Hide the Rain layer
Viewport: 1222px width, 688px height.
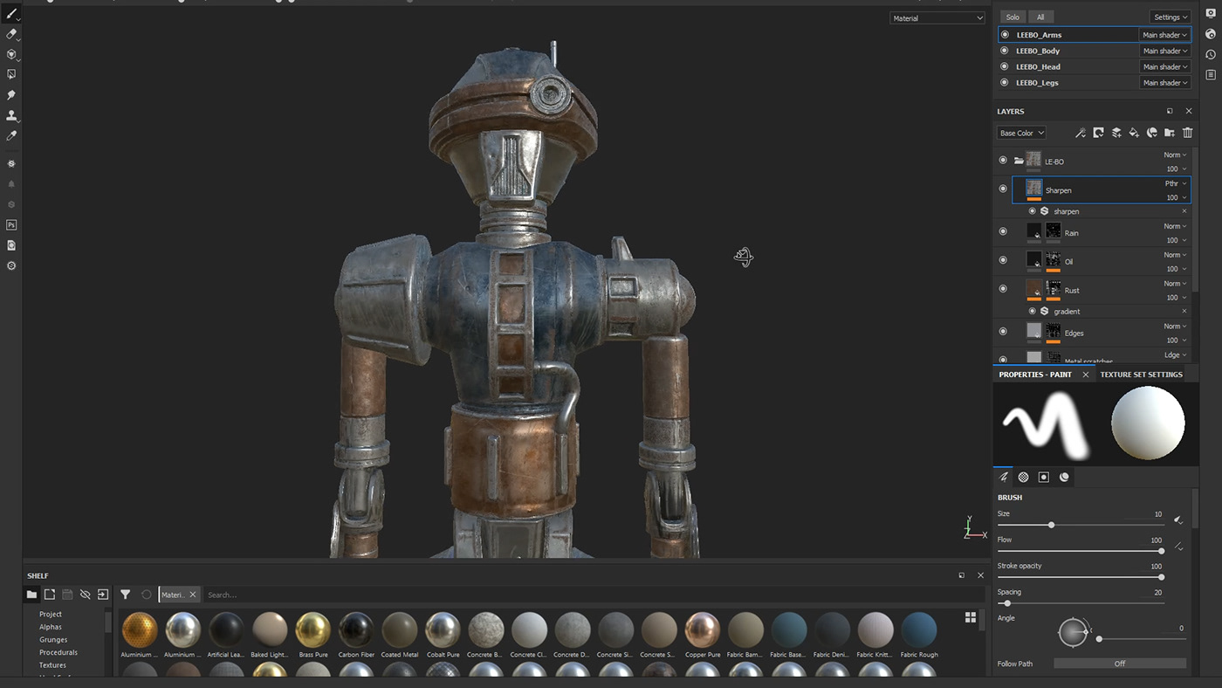click(1003, 231)
